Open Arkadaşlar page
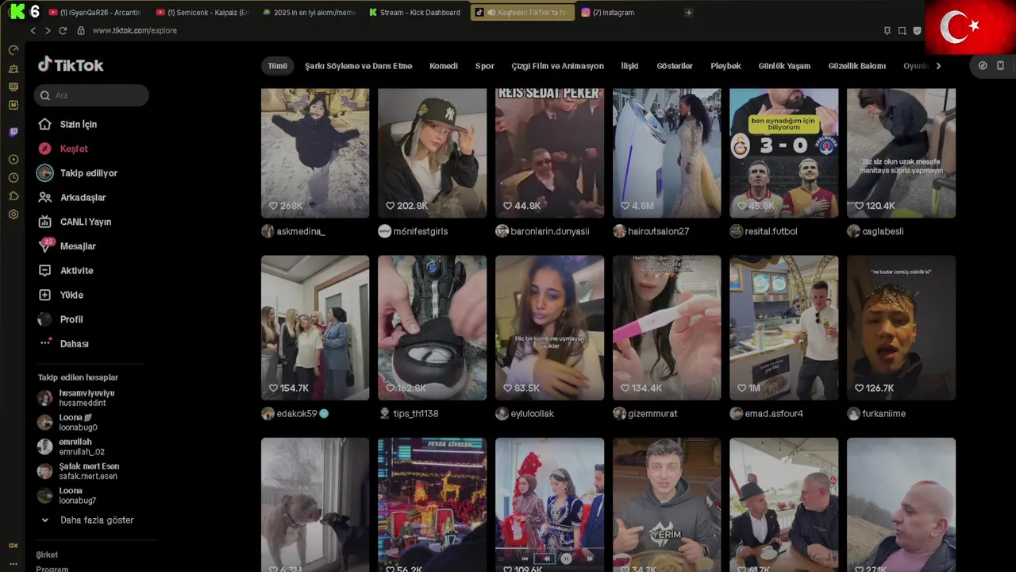 [x=83, y=197]
